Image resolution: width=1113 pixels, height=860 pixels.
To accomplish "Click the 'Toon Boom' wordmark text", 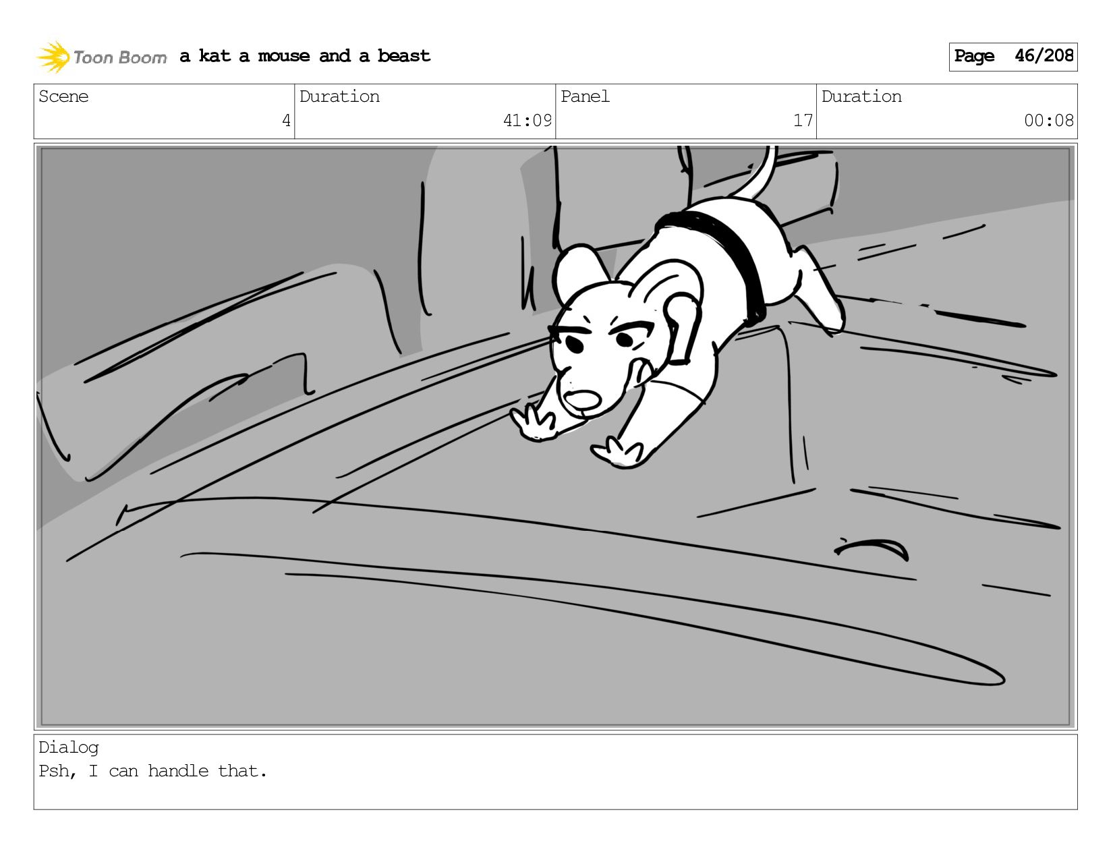I will 120,57.
